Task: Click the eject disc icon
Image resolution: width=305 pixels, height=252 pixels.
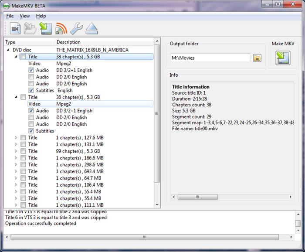Action: tap(91, 29)
